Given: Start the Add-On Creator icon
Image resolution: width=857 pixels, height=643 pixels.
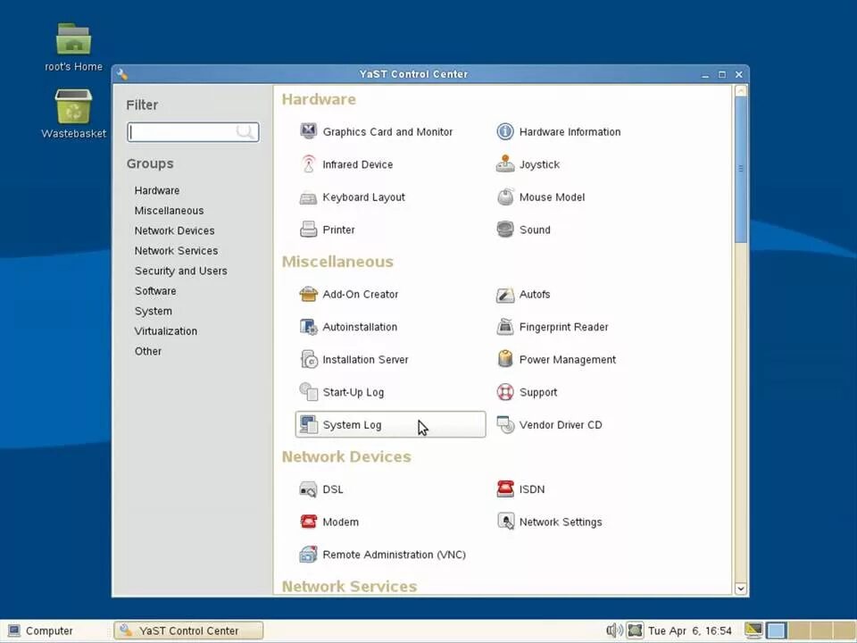Looking at the screenshot, I should coord(308,294).
